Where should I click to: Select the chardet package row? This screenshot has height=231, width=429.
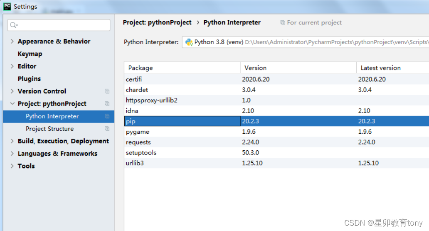pos(276,90)
